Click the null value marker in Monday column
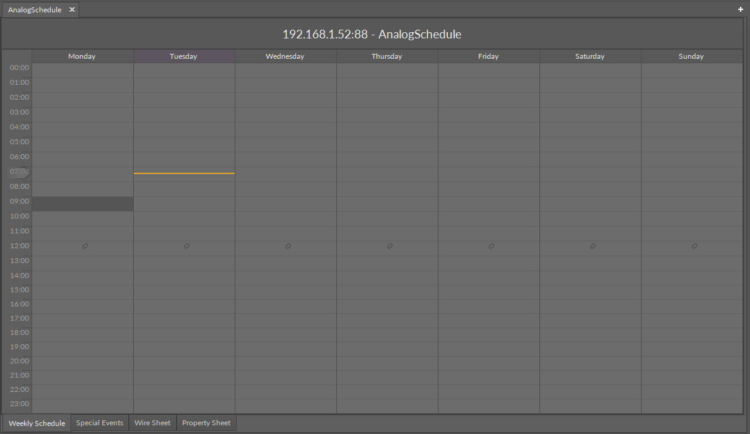 [85, 246]
